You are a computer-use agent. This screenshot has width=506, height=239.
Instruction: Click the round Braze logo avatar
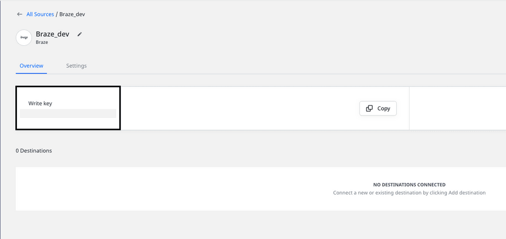pyautogui.click(x=24, y=37)
